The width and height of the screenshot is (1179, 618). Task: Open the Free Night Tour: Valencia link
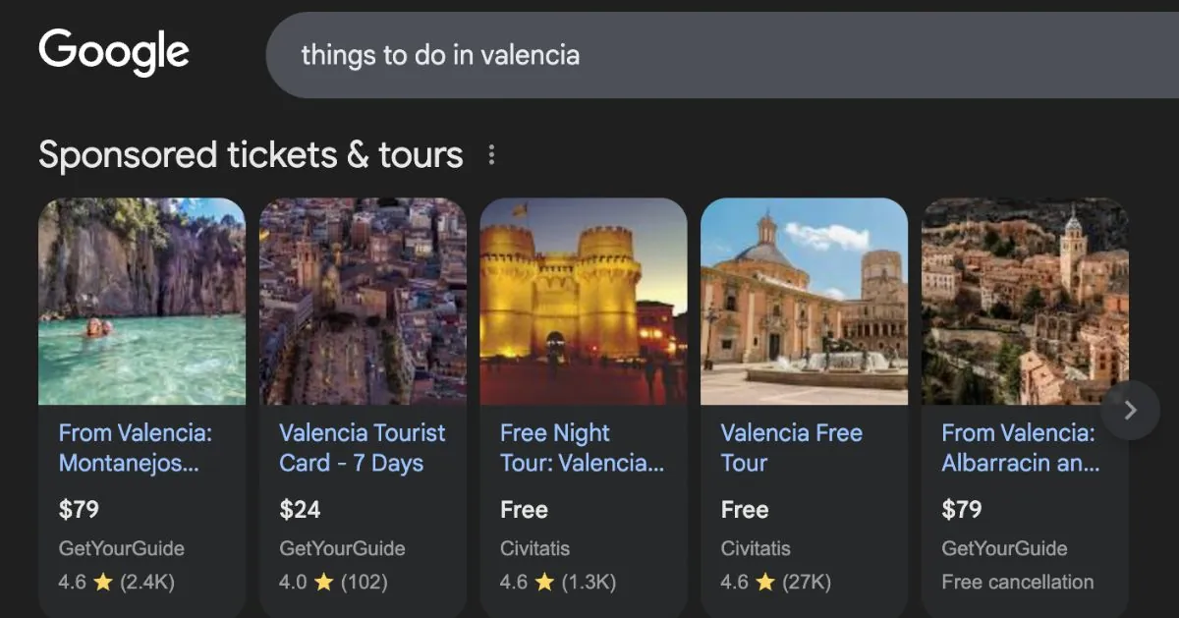(x=582, y=448)
